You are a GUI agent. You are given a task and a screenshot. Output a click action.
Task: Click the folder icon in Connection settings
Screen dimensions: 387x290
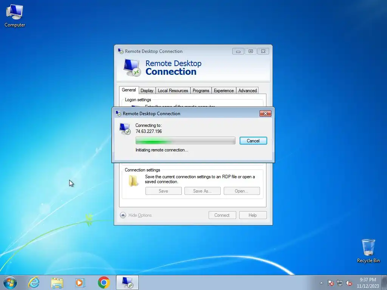[x=133, y=181]
